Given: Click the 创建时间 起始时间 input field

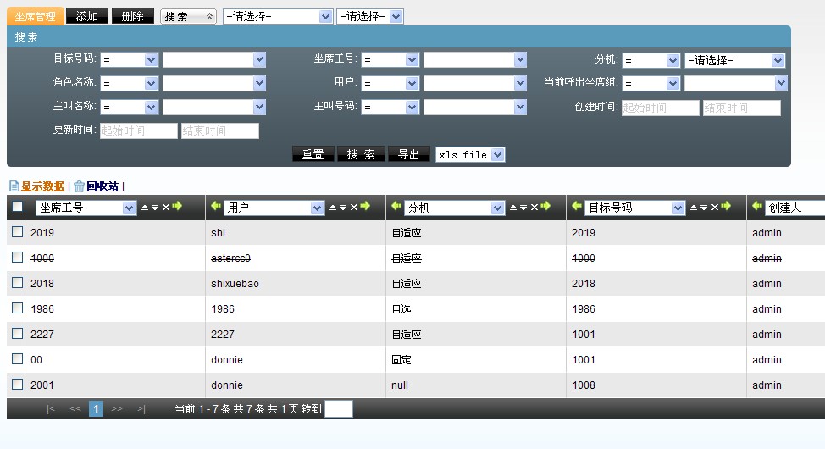Looking at the screenshot, I should (660, 108).
